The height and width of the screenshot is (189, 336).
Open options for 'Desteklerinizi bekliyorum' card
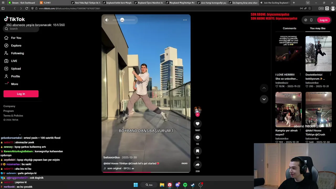(330, 75)
